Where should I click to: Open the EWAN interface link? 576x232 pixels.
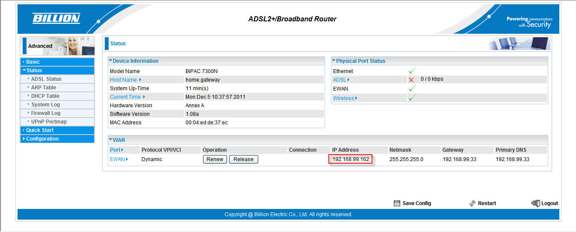[119, 159]
